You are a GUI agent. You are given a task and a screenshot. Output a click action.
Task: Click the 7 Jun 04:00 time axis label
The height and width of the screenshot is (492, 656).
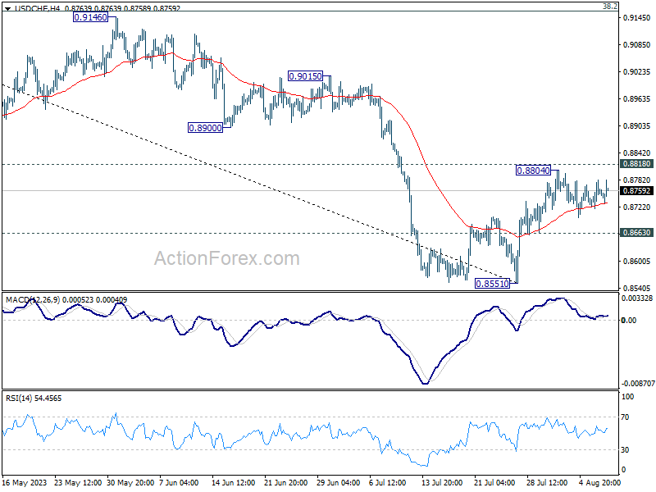coord(179,482)
